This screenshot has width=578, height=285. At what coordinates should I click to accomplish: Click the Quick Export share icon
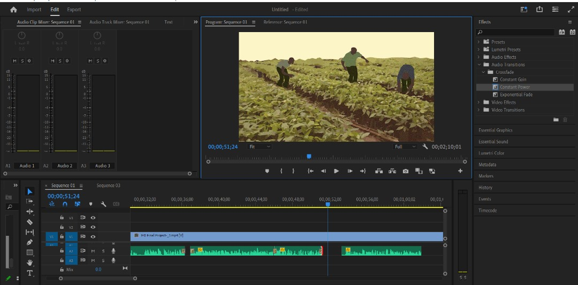tap(539, 10)
